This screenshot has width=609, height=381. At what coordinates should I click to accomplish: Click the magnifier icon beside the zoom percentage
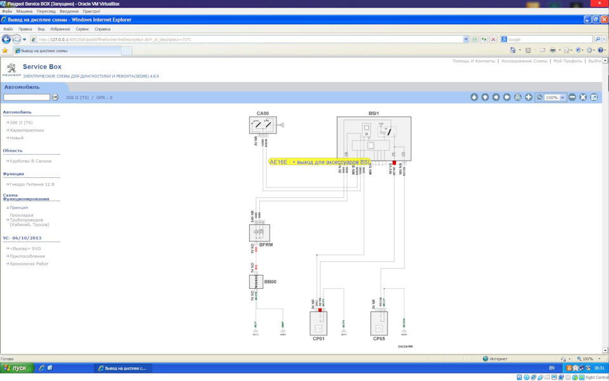(539, 97)
